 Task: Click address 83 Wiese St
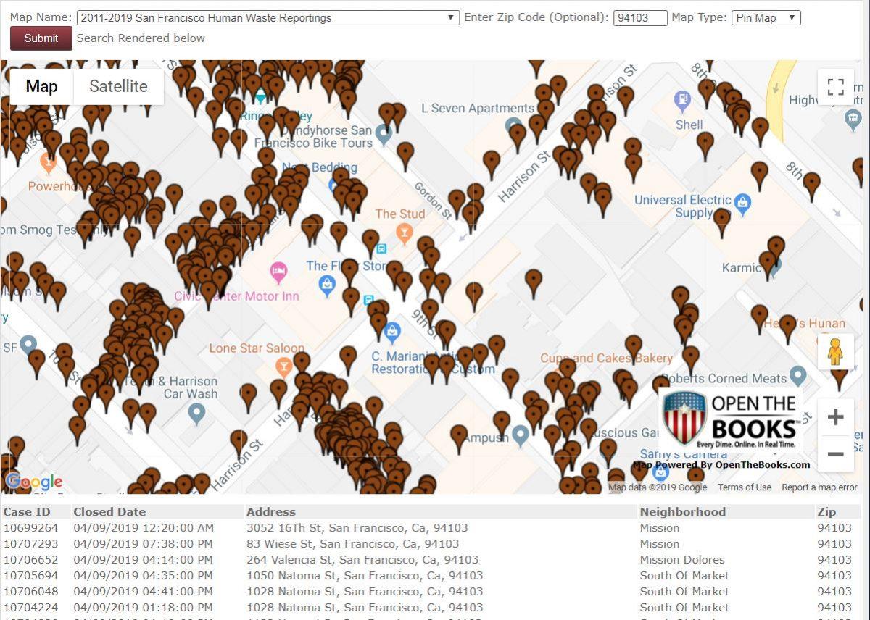tap(353, 544)
